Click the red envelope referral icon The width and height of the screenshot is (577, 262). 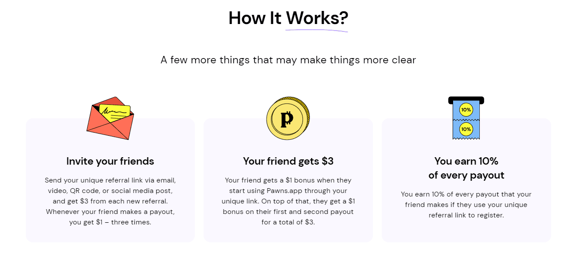(x=110, y=118)
